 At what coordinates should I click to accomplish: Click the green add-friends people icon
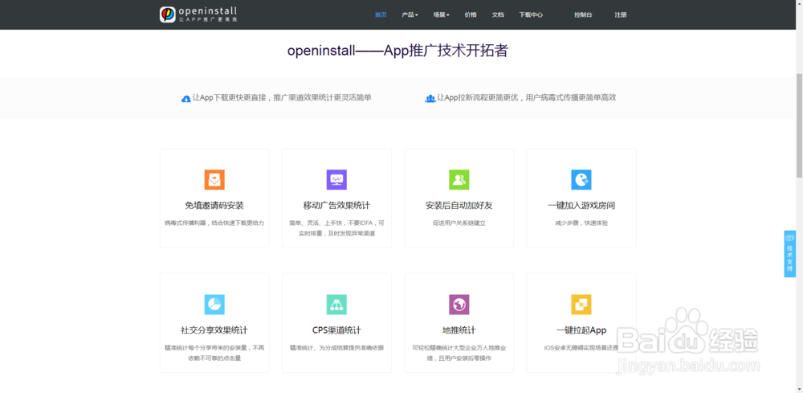click(x=459, y=180)
